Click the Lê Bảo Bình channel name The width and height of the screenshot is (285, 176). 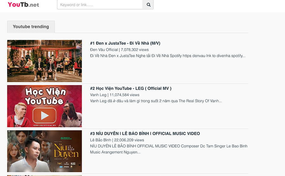click(100, 140)
